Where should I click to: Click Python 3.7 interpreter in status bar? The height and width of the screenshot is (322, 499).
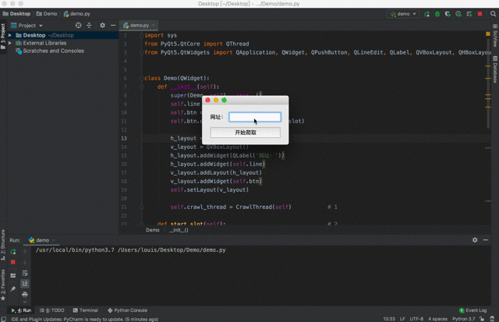(463, 319)
